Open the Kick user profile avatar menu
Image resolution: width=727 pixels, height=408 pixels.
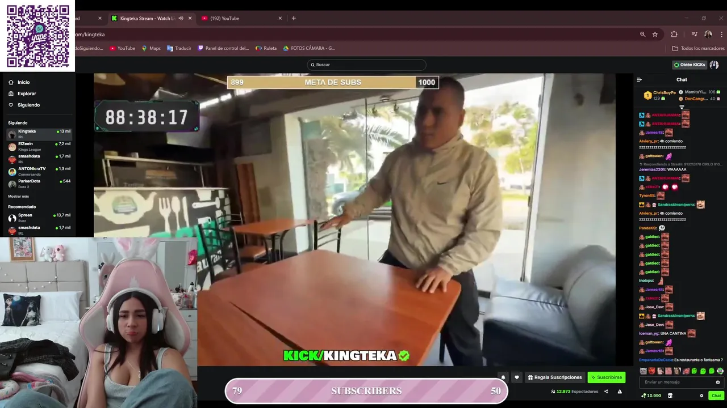point(715,65)
